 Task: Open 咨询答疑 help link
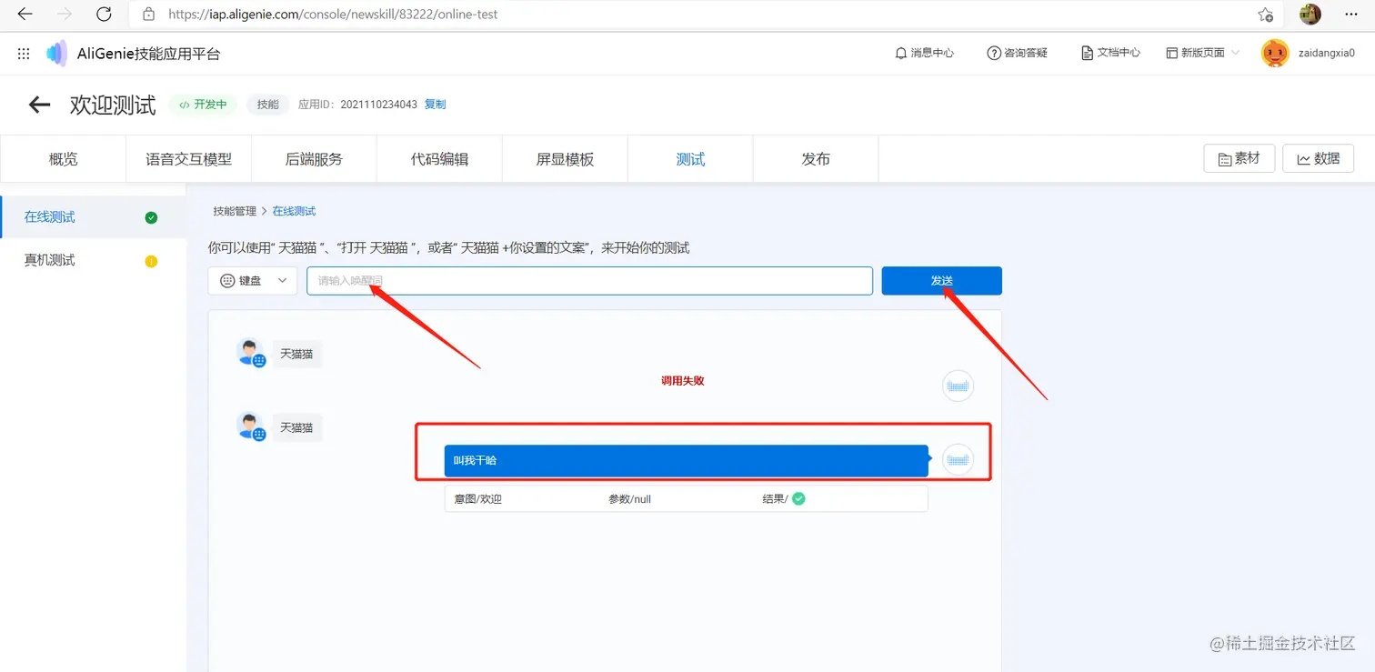pos(1018,53)
